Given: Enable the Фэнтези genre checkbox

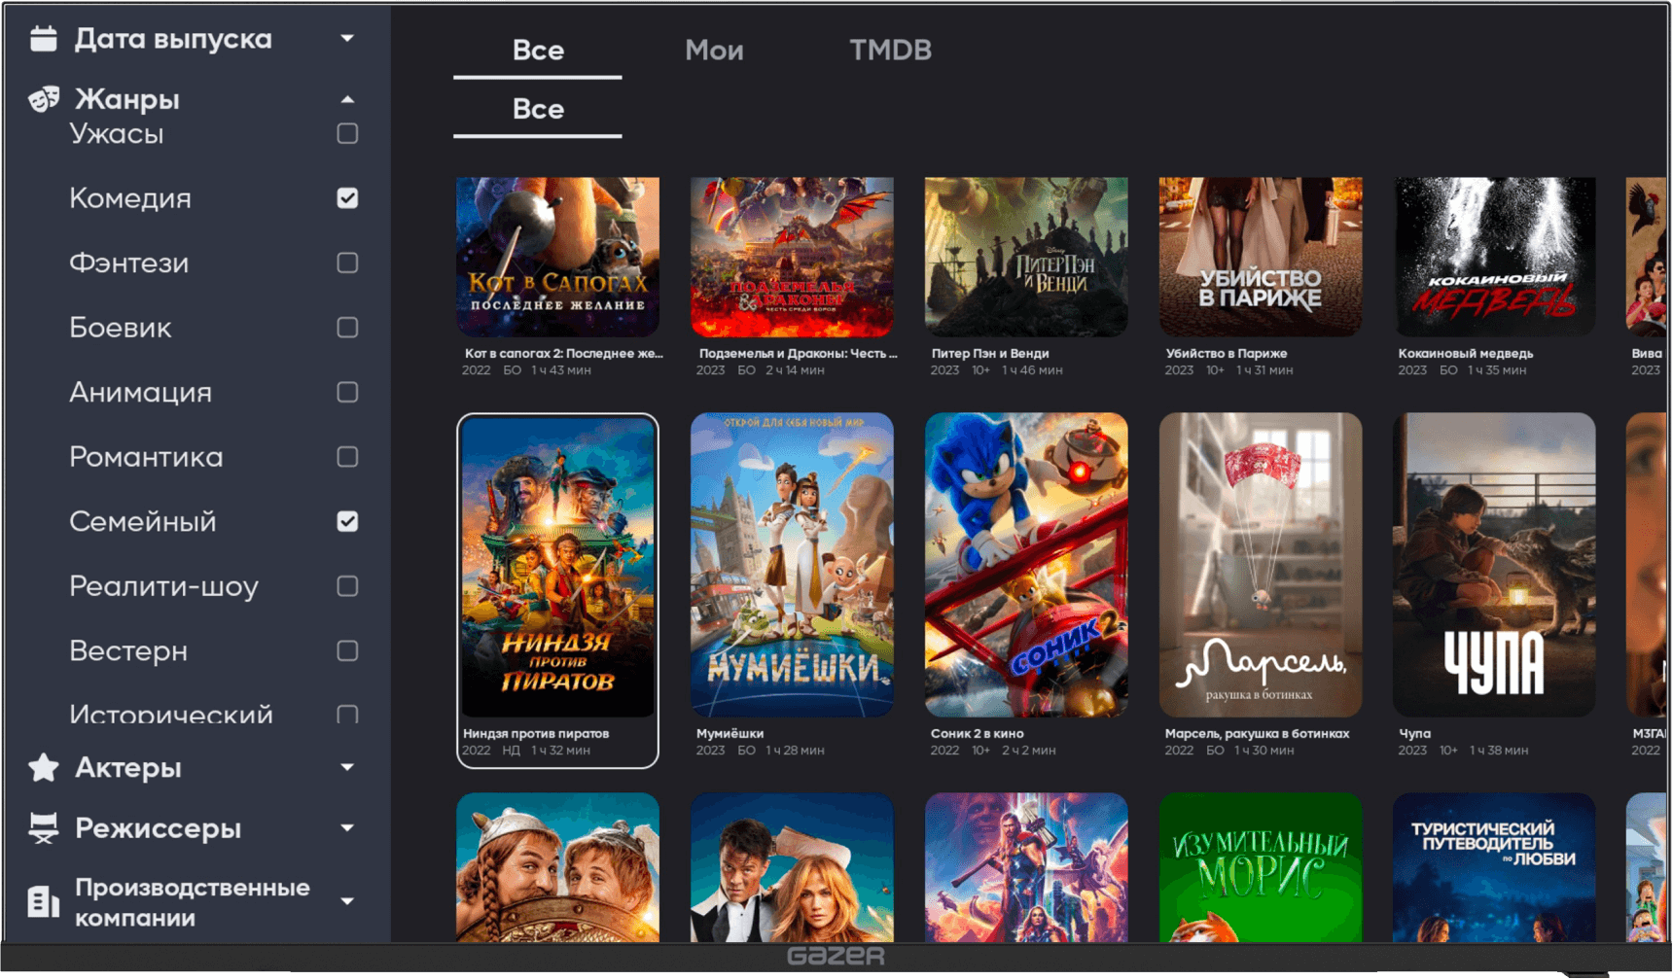Looking at the screenshot, I should tap(347, 263).
